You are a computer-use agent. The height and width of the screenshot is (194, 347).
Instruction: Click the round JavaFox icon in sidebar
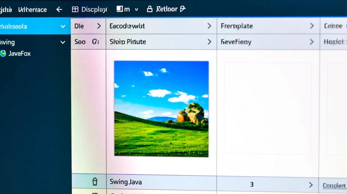pyautogui.click(x=3, y=54)
